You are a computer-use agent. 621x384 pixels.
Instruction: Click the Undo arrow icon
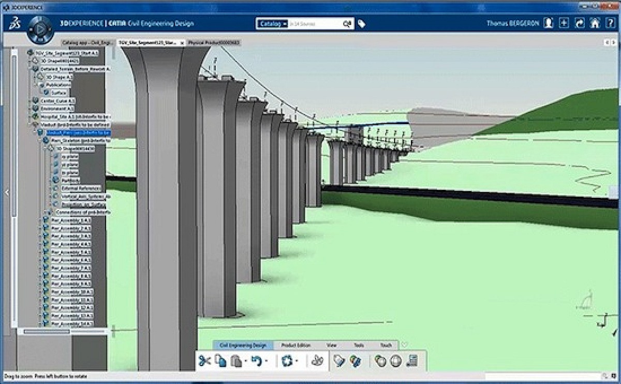coord(257,361)
